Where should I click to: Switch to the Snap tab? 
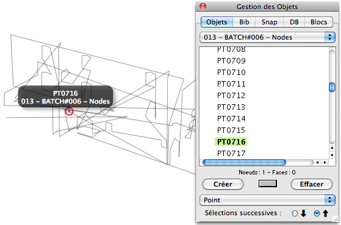pos(269,22)
